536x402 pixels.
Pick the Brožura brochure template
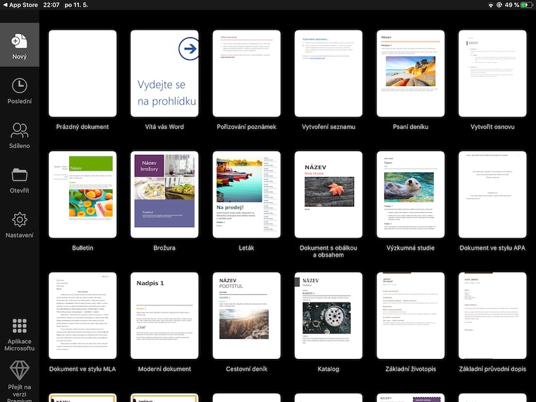click(x=164, y=195)
